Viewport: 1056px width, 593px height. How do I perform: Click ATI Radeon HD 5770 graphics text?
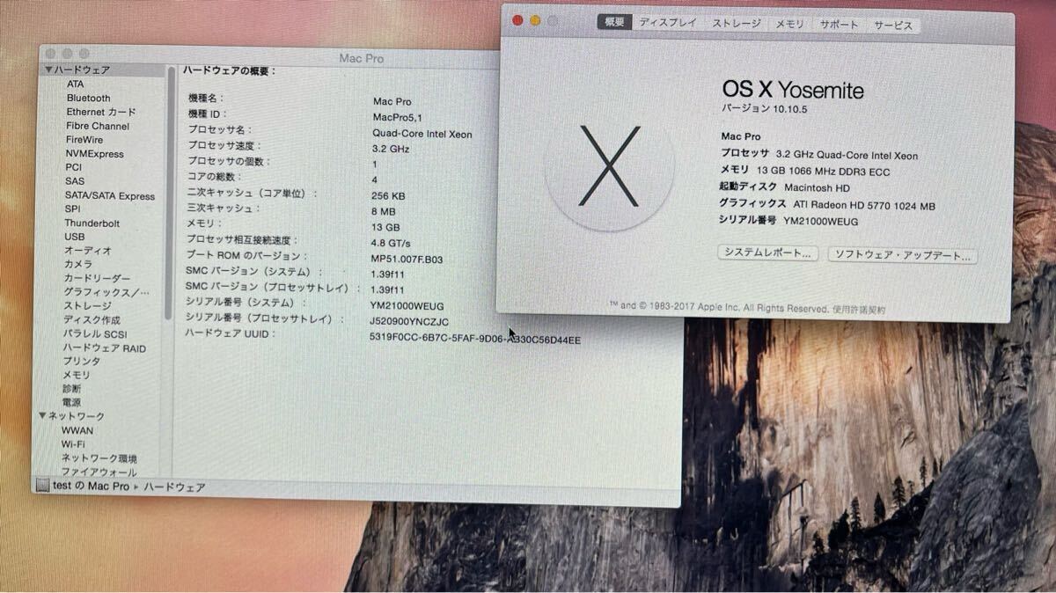(x=866, y=206)
